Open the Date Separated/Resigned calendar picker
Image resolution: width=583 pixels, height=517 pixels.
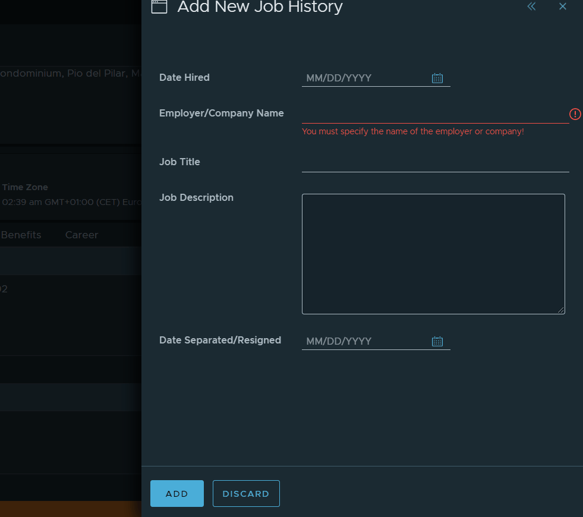[x=437, y=341]
